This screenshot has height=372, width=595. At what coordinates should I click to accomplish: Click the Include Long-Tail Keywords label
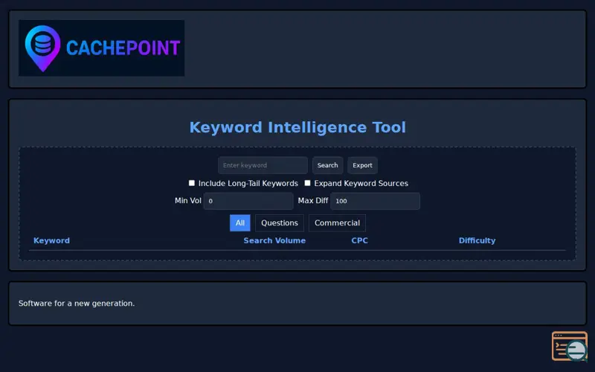click(x=248, y=183)
